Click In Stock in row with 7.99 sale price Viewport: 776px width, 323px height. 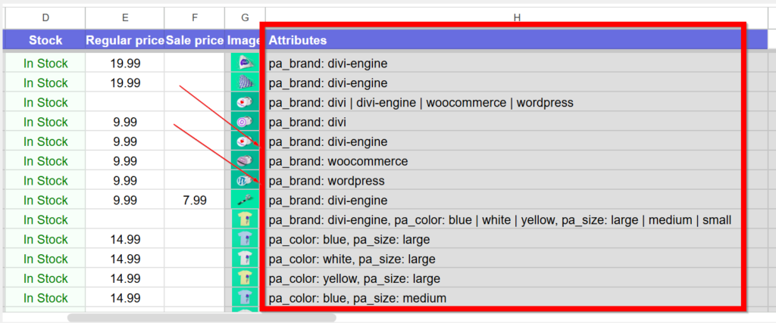coord(45,200)
